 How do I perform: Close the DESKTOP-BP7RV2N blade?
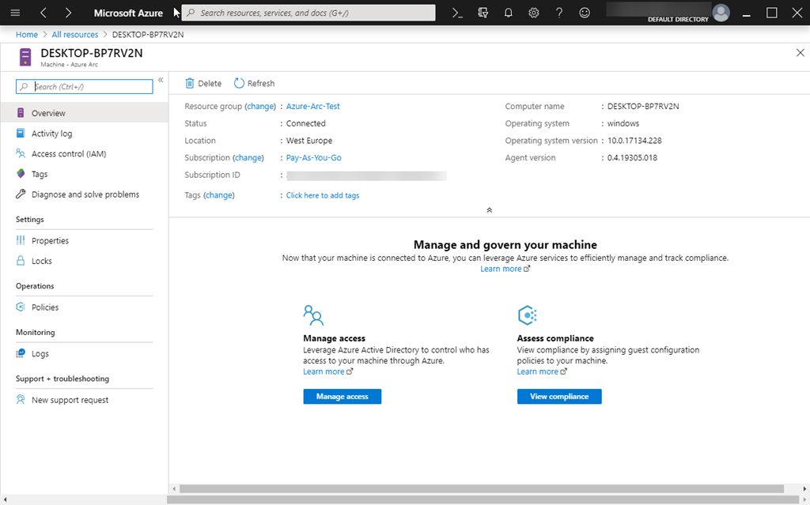coord(801,53)
